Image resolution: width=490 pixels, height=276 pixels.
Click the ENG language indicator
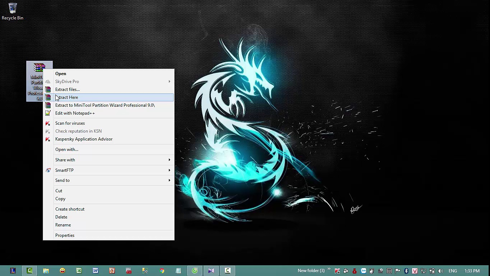click(453, 271)
